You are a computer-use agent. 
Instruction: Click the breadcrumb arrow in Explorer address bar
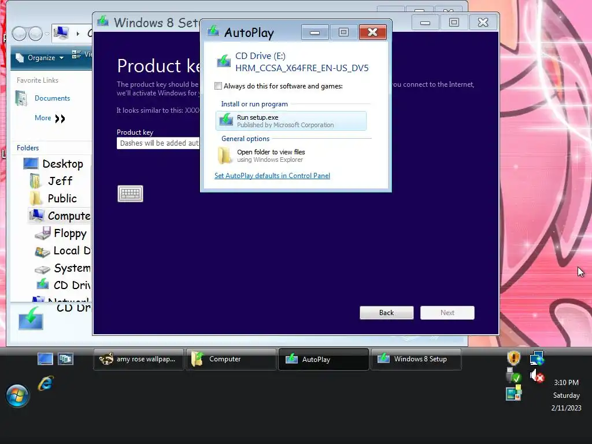pyautogui.click(x=78, y=34)
